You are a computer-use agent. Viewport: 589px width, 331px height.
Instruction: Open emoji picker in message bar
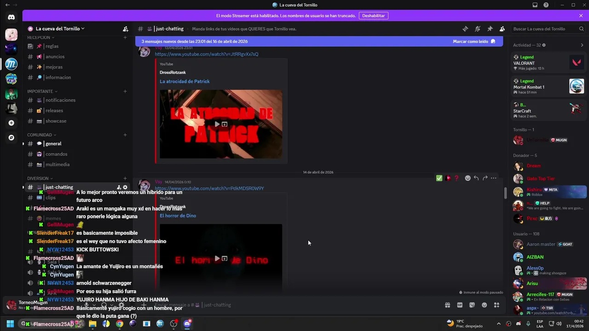(484, 305)
